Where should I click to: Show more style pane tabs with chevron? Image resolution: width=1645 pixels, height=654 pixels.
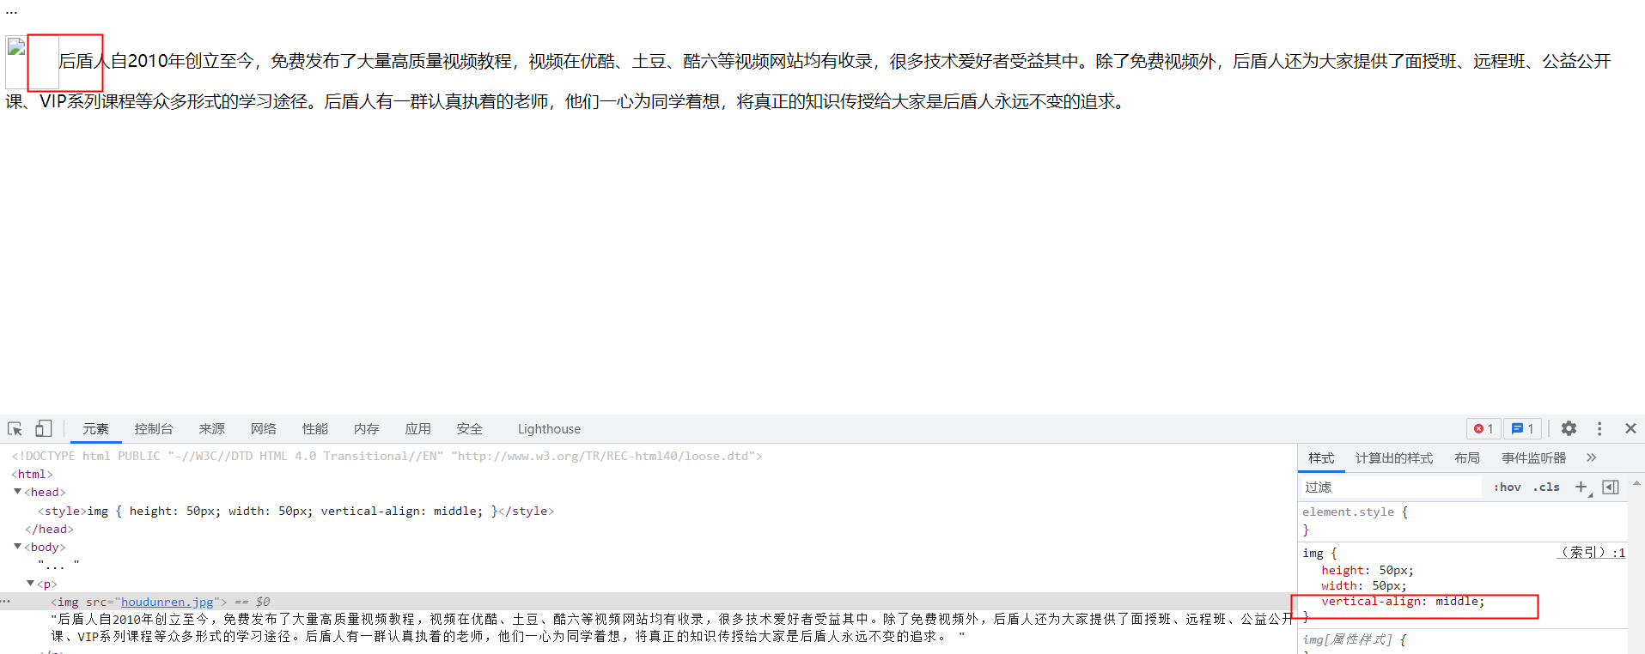tap(1591, 457)
